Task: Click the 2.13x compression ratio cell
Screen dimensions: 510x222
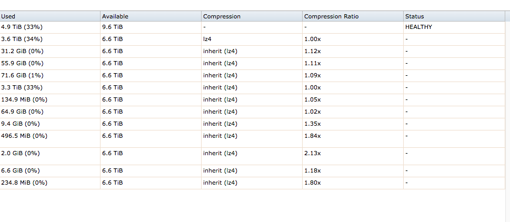Action: (x=312, y=153)
